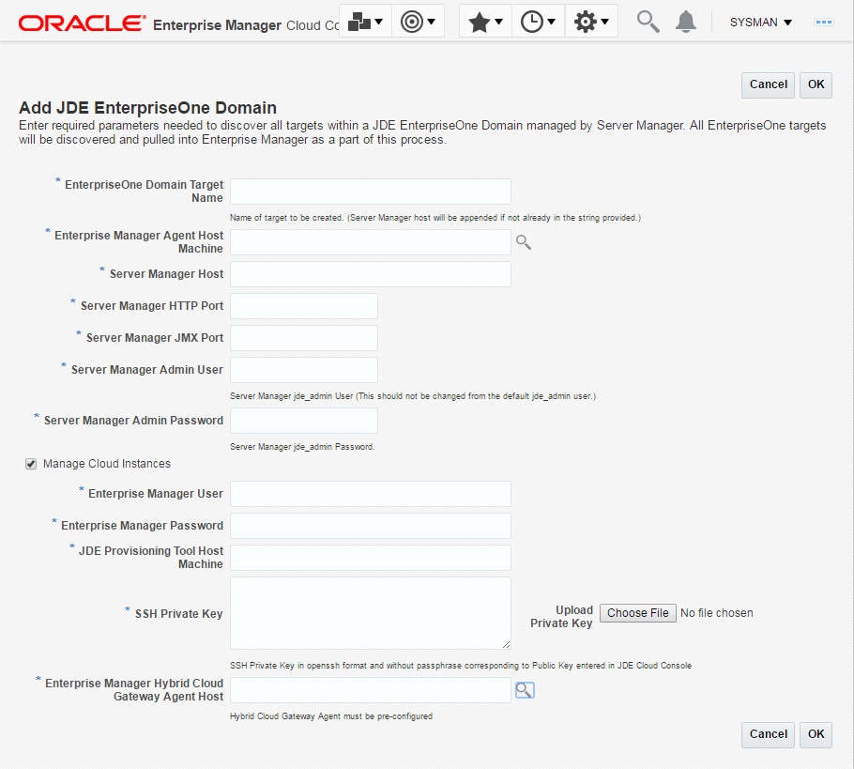
Task: Search for Agent Host Machine
Action: pos(524,242)
